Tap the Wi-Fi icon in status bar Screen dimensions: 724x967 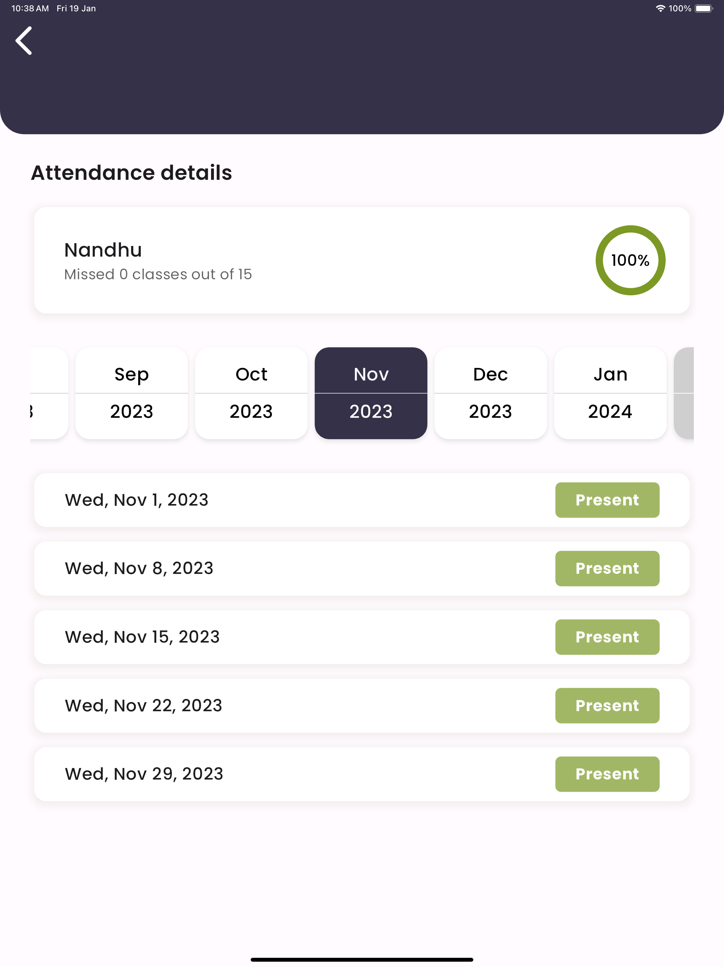(660, 9)
